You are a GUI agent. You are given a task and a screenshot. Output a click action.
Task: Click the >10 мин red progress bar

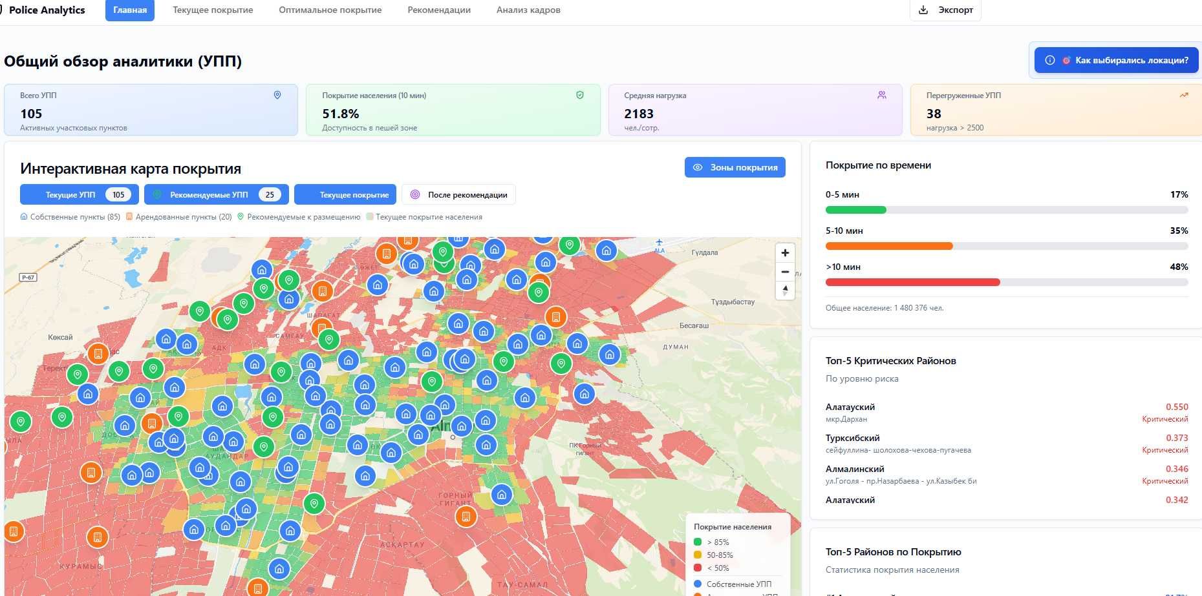point(913,282)
